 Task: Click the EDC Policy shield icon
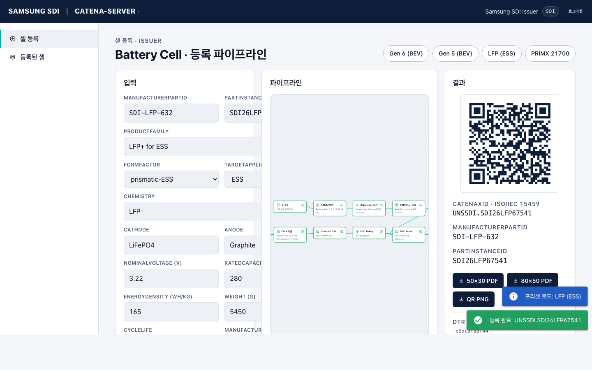coord(357,231)
